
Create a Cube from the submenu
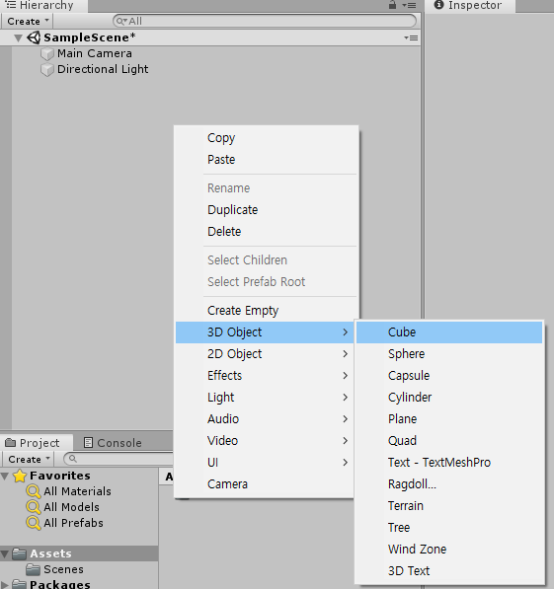[x=449, y=332]
